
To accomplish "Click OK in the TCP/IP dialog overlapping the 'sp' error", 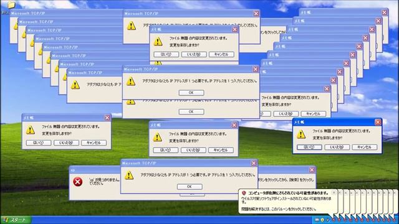I will (x=190, y=187).
